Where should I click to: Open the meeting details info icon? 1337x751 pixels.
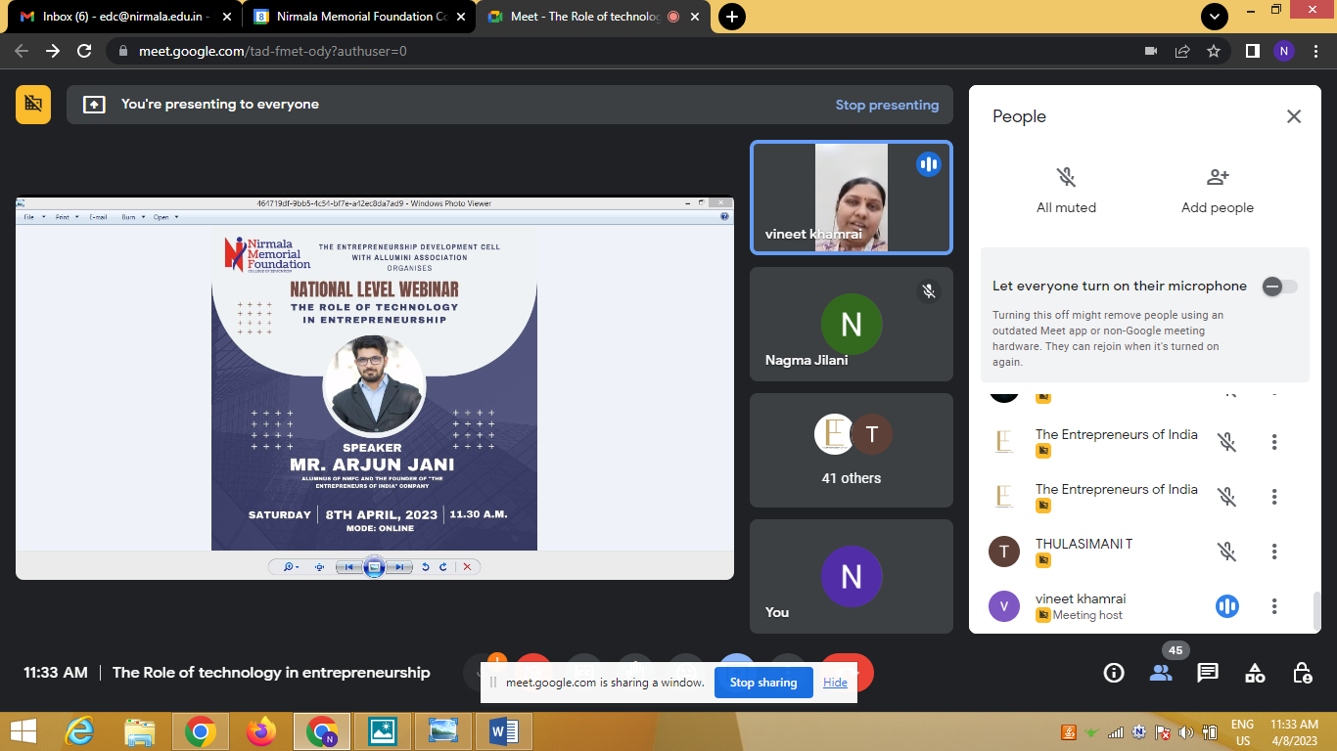1114,673
